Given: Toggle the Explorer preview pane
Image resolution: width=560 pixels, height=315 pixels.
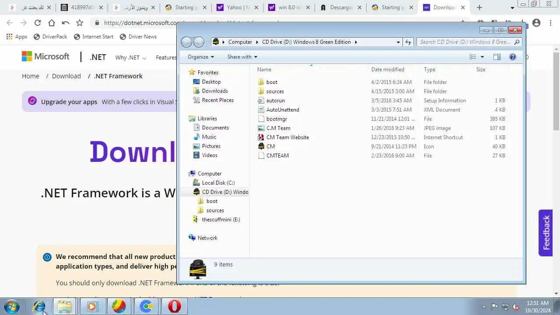Looking at the screenshot, I should point(497,57).
